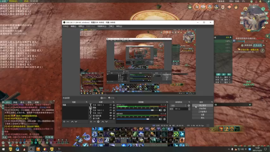Click 停止推流 button in OBS controls

click(x=202, y=105)
